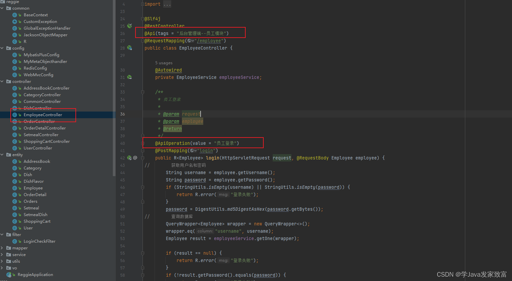Viewport: 512px width, 281px height.
Task: Click the class icon beside the User entity
Action: click(15, 228)
